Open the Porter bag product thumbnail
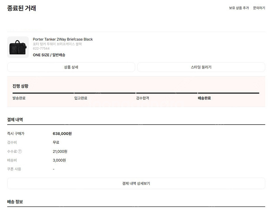This screenshot has height=210, width=268. pos(18,47)
